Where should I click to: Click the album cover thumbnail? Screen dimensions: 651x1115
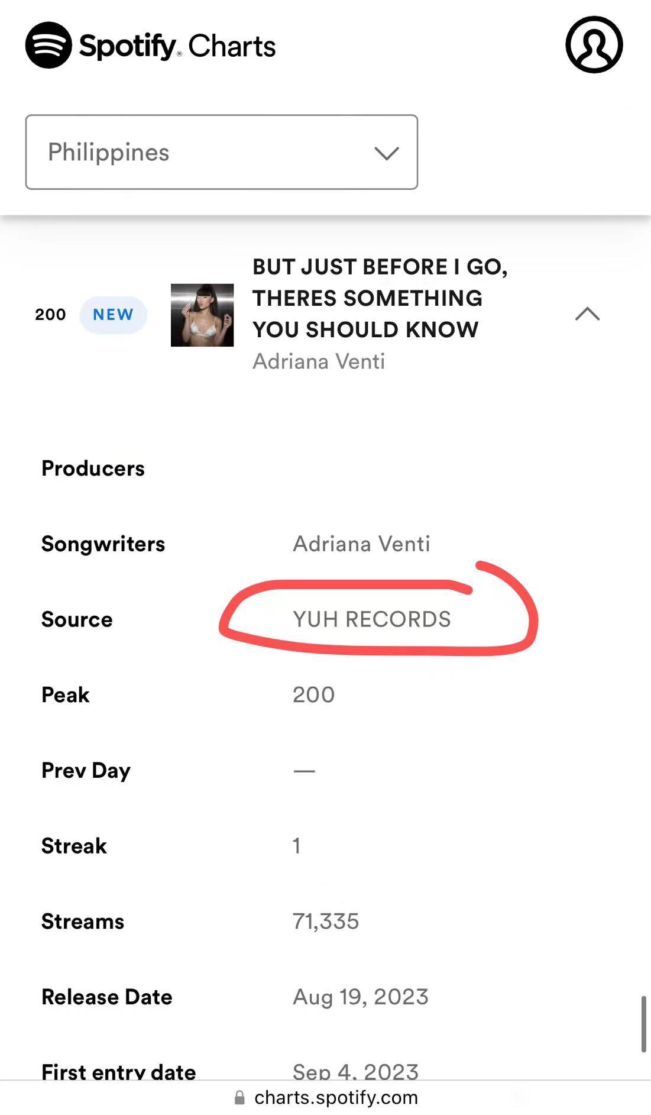pos(202,315)
